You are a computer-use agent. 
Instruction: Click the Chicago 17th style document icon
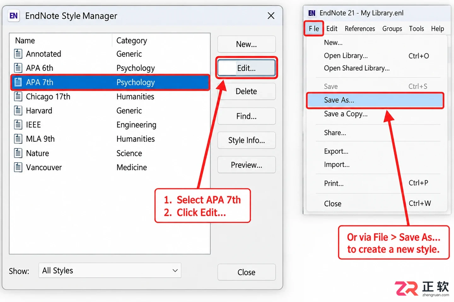click(18, 96)
